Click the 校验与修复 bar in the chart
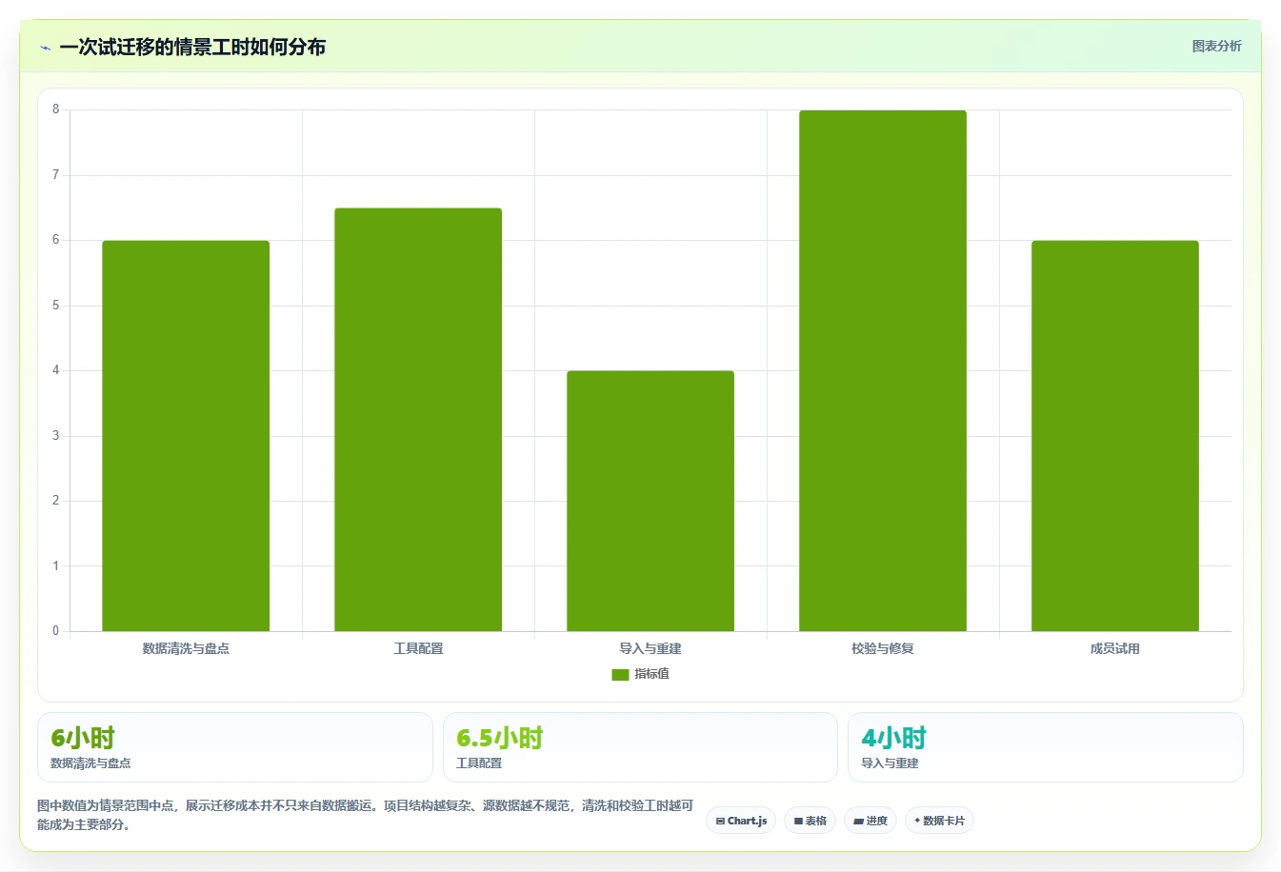Viewport: 1281px width, 872px height. point(883,370)
